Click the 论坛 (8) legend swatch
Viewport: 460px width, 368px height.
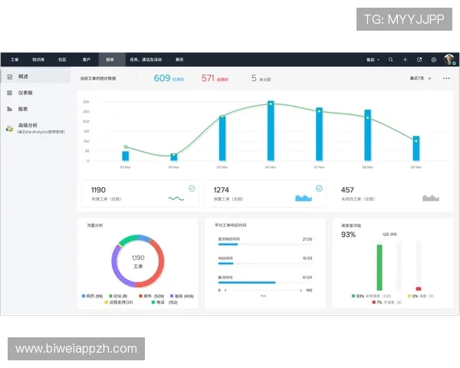tap(110, 296)
